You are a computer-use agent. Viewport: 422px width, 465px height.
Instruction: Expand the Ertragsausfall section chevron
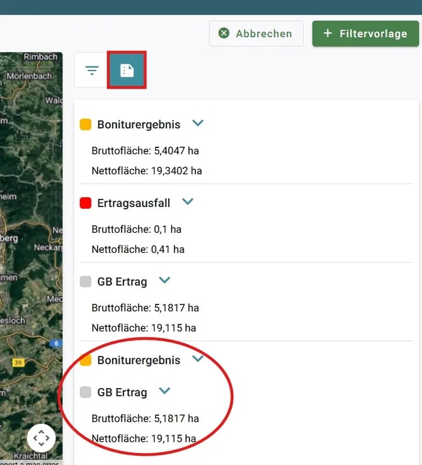pos(188,201)
